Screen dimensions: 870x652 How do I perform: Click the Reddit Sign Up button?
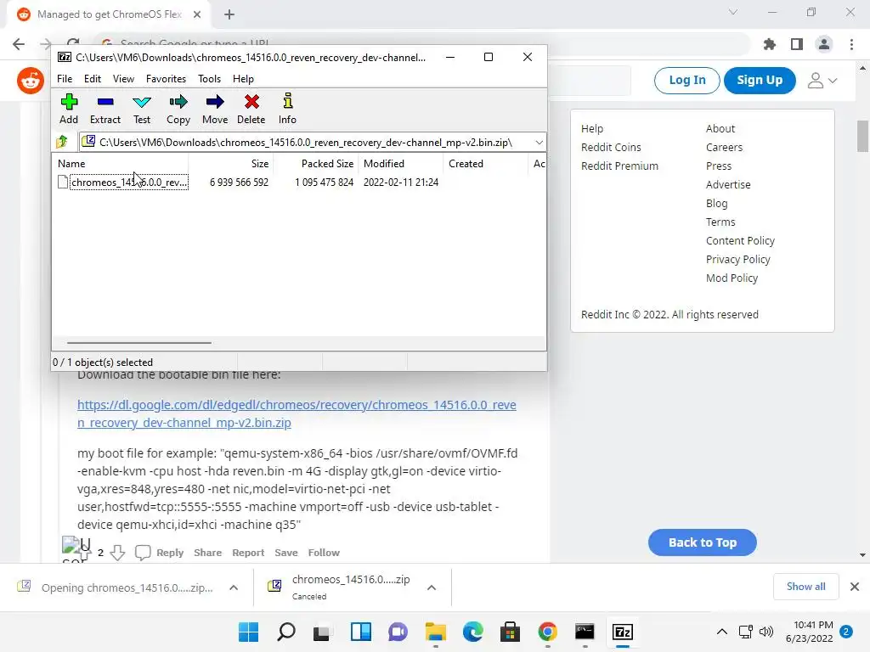(760, 81)
